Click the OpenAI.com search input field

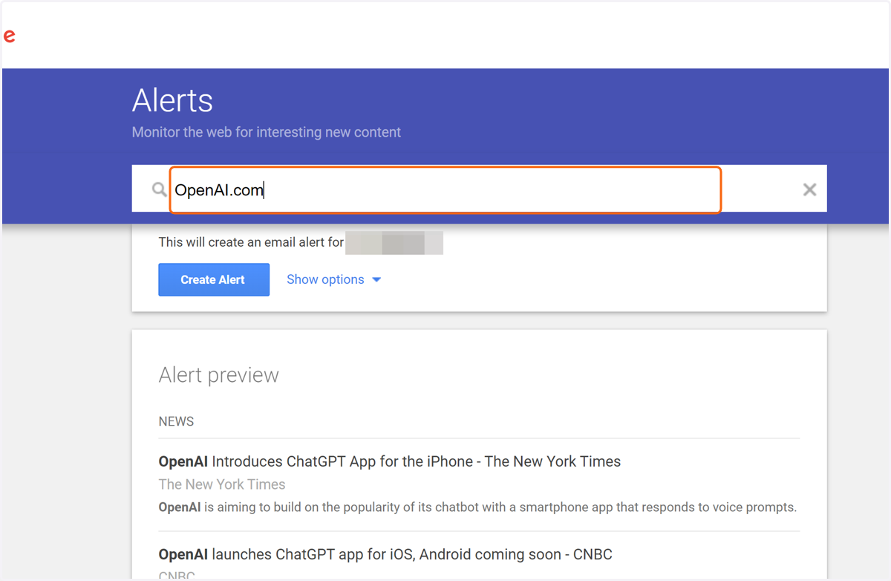[446, 190]
